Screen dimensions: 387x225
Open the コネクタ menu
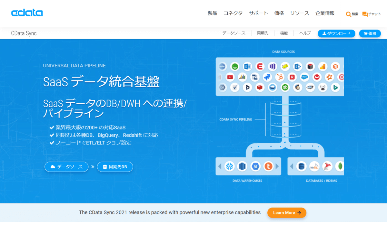[233, 13]
